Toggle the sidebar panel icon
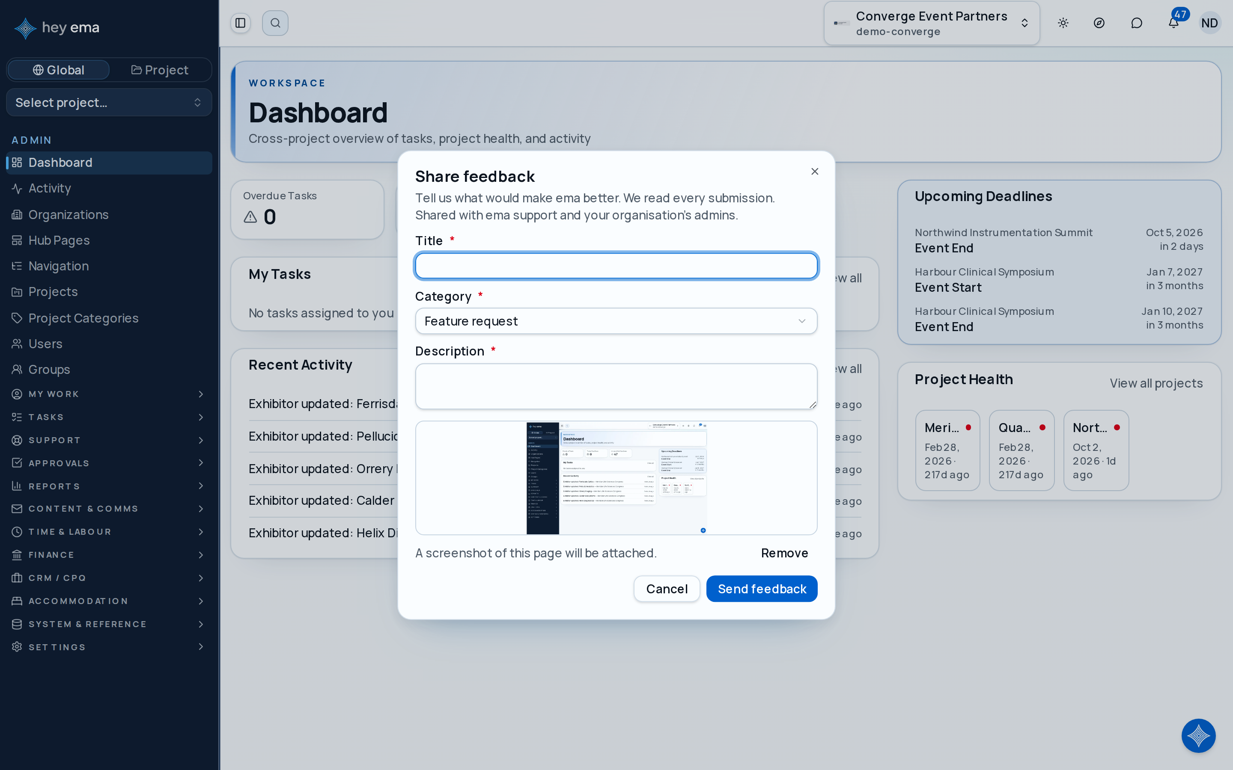The height and width of the screenshot is (770, 1233). point(241,23)
